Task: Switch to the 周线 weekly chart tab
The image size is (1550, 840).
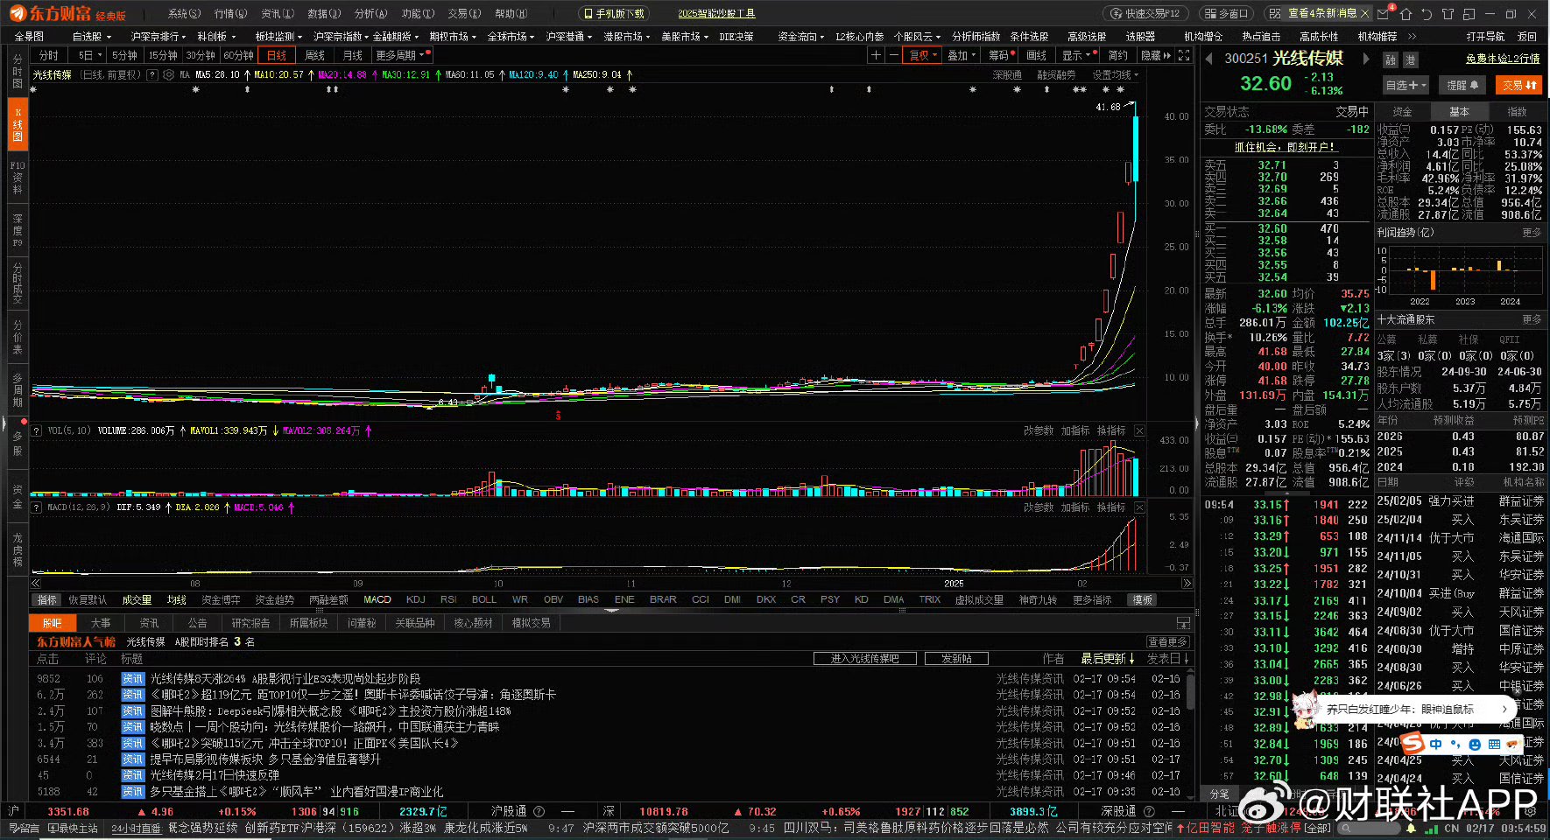Action: (314, 55)
